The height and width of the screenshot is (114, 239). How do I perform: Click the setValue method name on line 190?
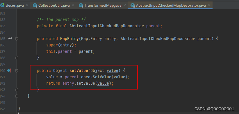point(79,71)
